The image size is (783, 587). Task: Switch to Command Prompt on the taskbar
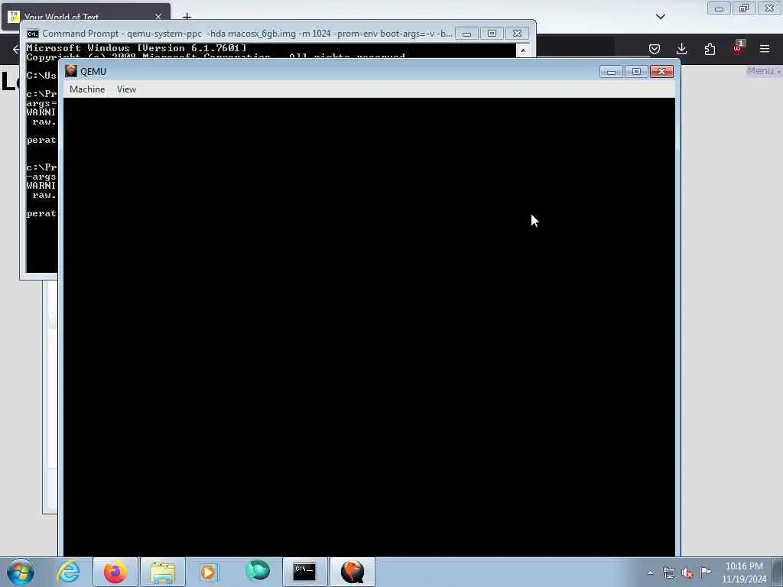304,572
